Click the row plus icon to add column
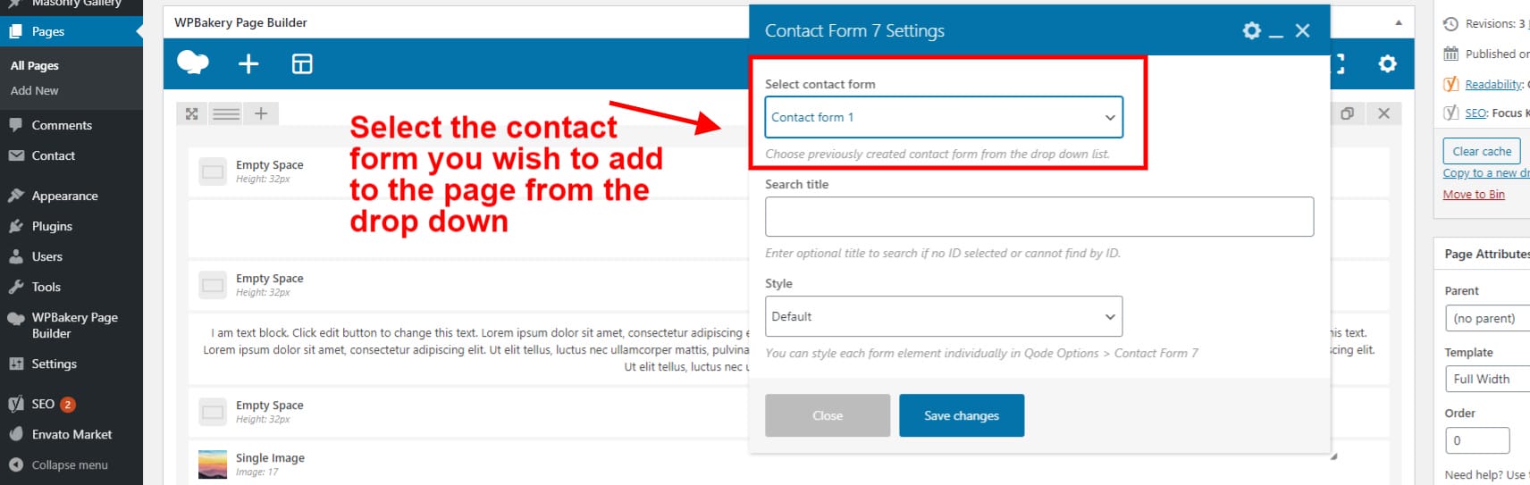 point(261,113)
